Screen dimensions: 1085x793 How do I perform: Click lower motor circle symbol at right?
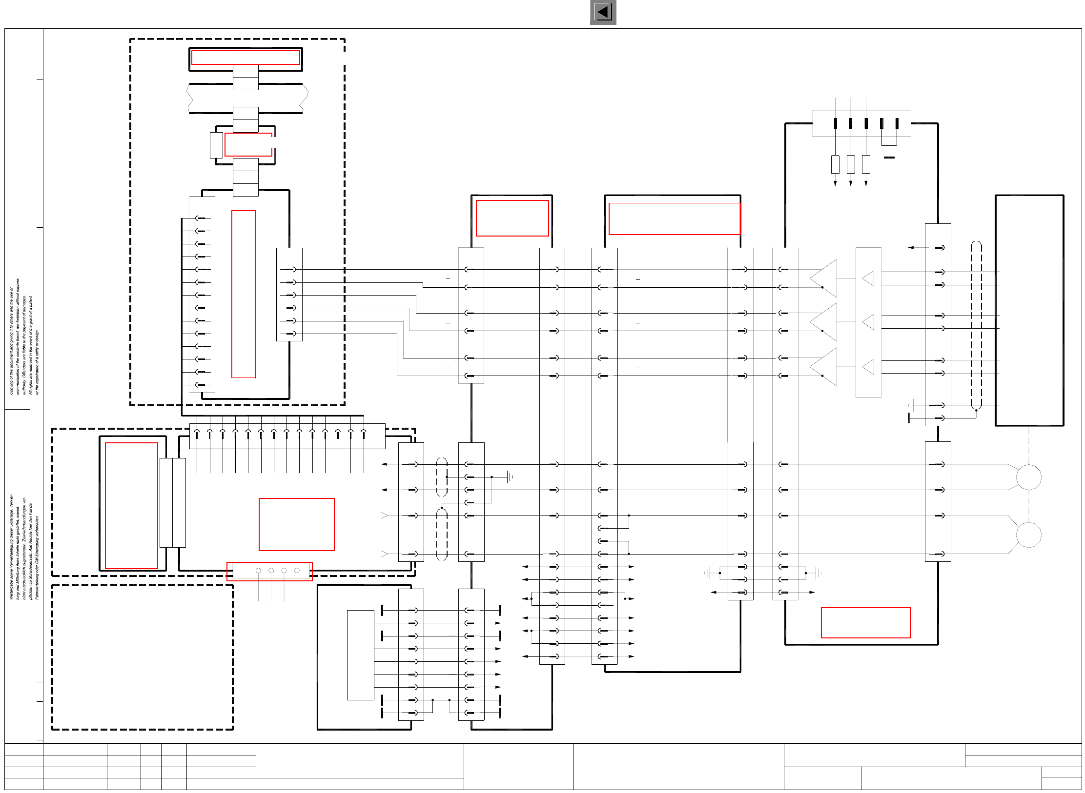tap(1028, 535)
